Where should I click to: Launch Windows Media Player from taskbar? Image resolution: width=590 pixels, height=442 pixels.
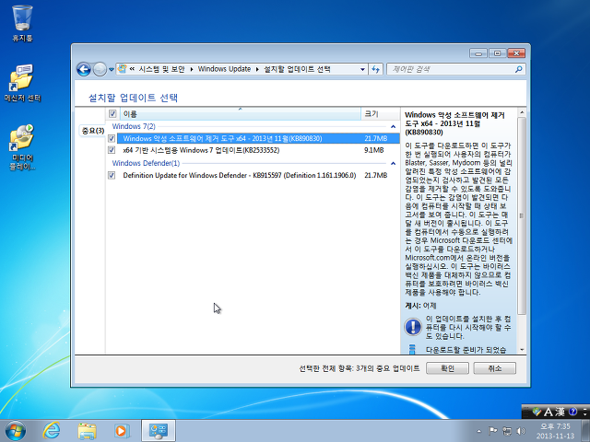click(x=122, y=431)
